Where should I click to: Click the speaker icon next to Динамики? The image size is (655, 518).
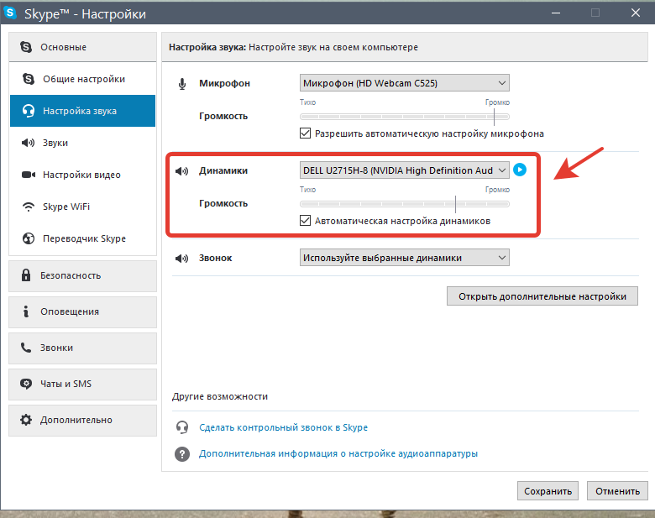pyautogui.click(x=181, y=171)
